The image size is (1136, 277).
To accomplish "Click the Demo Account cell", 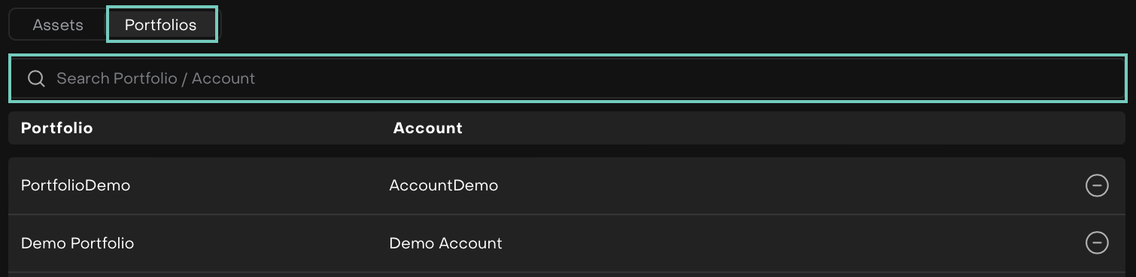I will point(445,243).
